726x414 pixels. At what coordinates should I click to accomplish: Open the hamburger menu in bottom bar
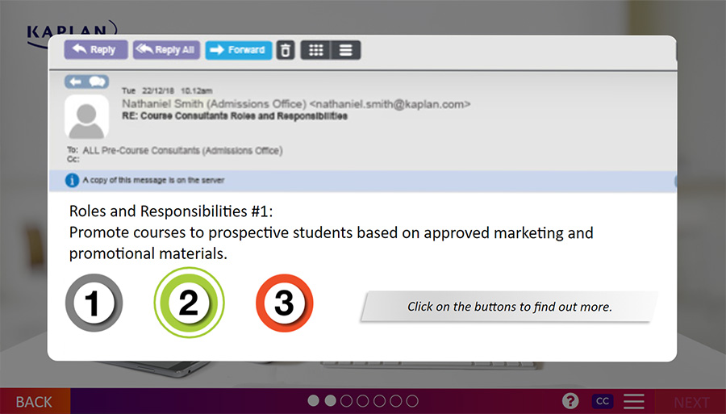pos(634,401)
